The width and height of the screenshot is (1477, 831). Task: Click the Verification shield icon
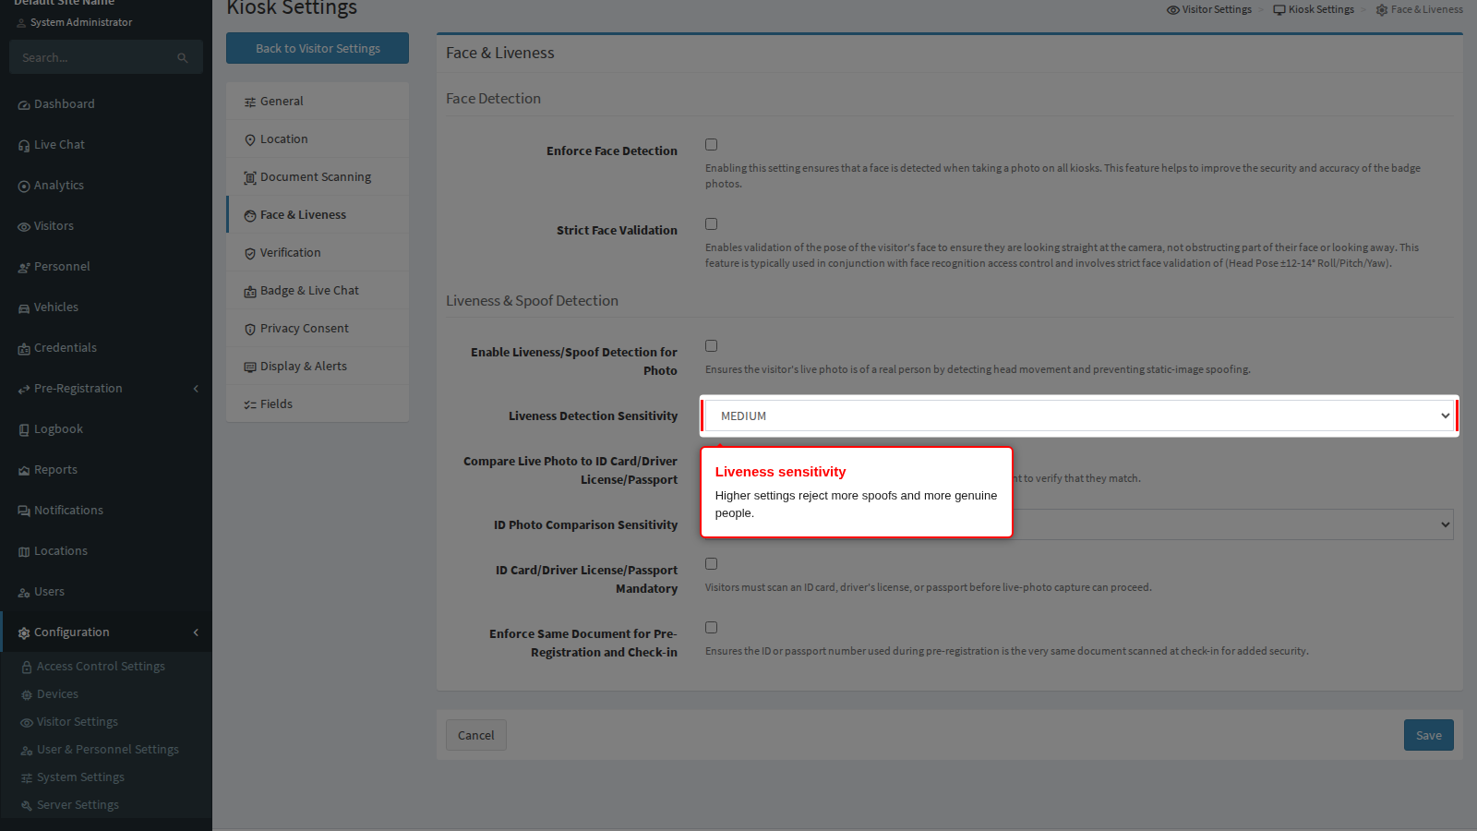[x=250, y=254]
